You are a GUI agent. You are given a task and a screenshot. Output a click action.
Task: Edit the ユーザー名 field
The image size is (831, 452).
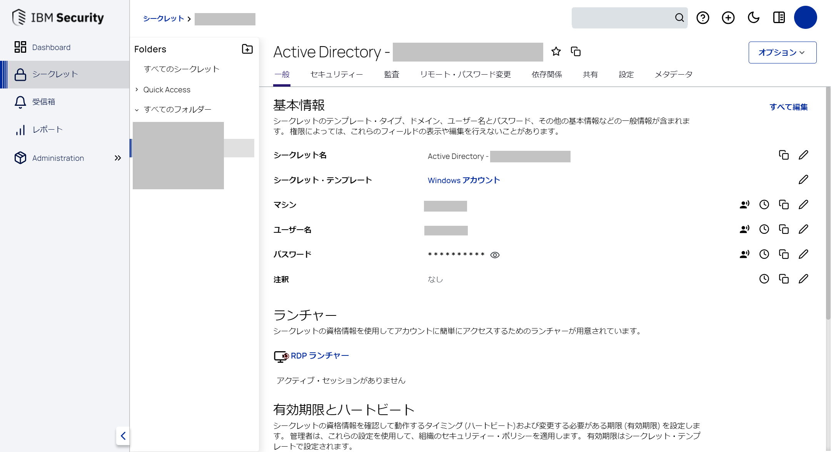click(803, 229)
